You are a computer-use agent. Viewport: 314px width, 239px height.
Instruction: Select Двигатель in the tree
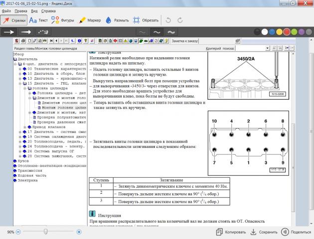pos(27,59)
